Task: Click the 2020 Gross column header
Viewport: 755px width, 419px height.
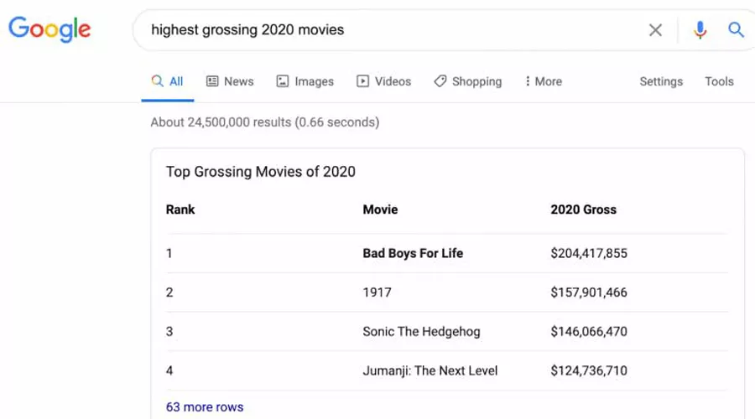Action: (583, 209)
